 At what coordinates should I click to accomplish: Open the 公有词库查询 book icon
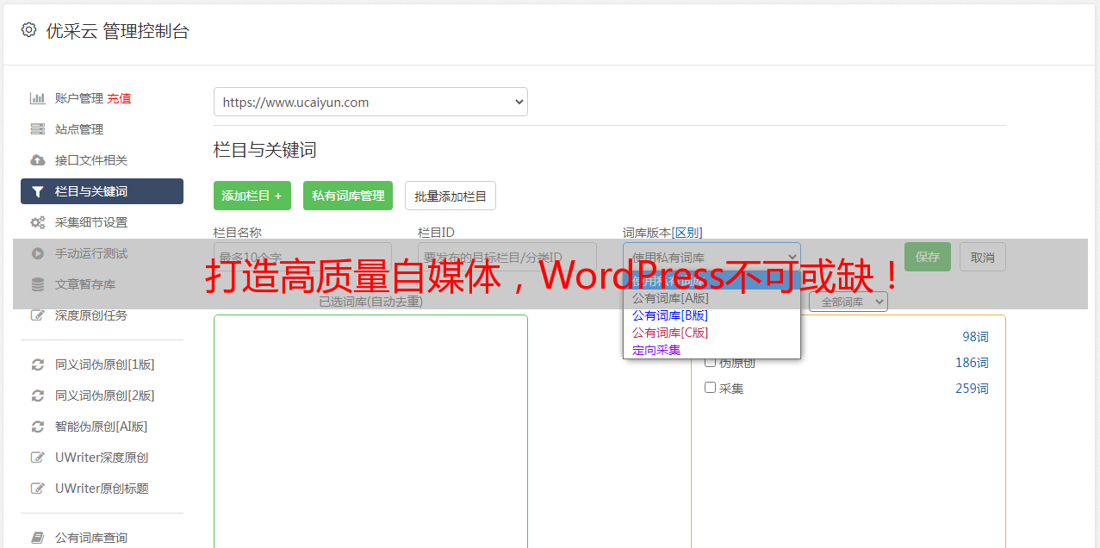(x=37, y=538)
